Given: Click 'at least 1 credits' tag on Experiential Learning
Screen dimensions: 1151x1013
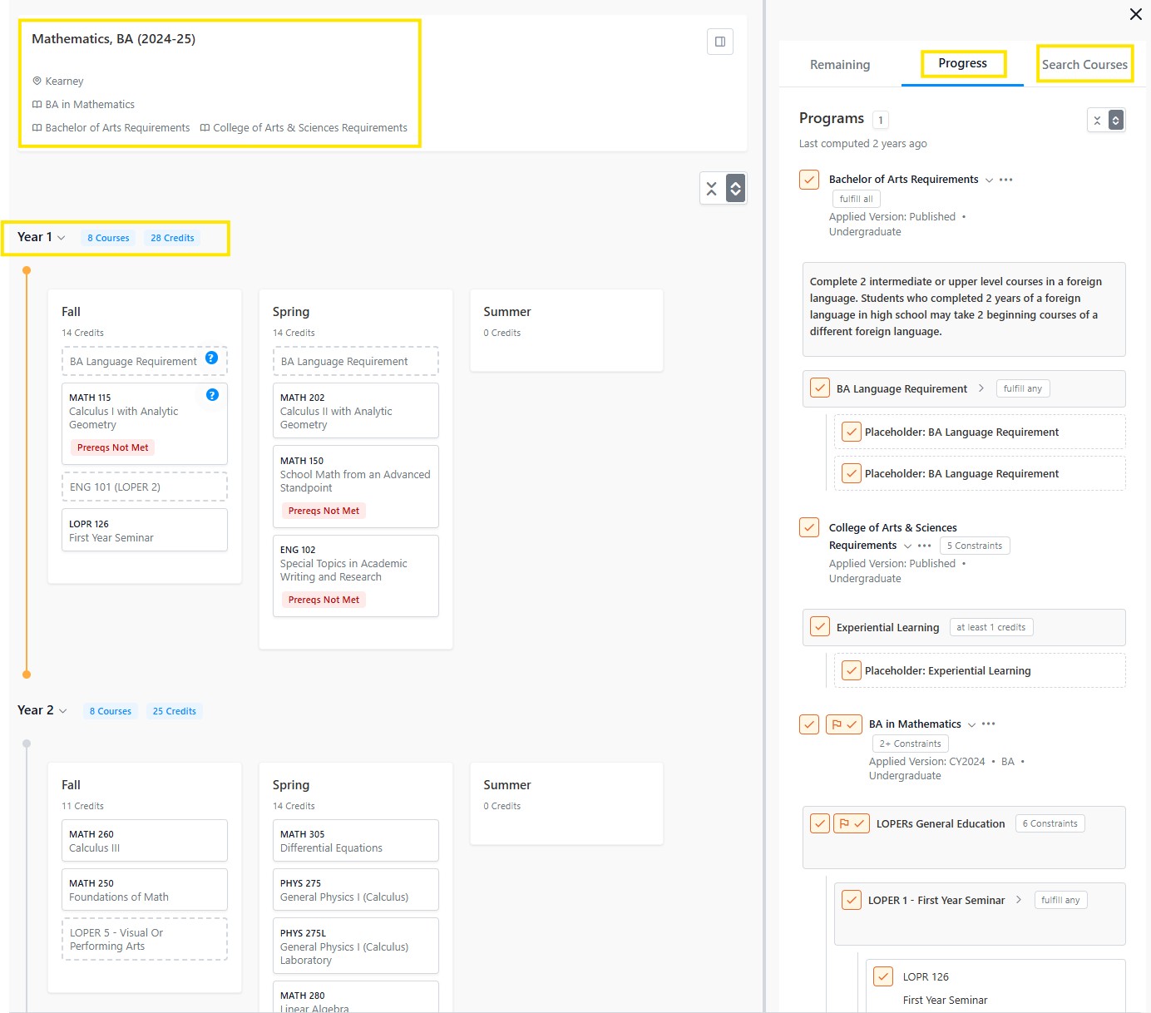Looking at the screenshot, I should click(x=991, y=627).
